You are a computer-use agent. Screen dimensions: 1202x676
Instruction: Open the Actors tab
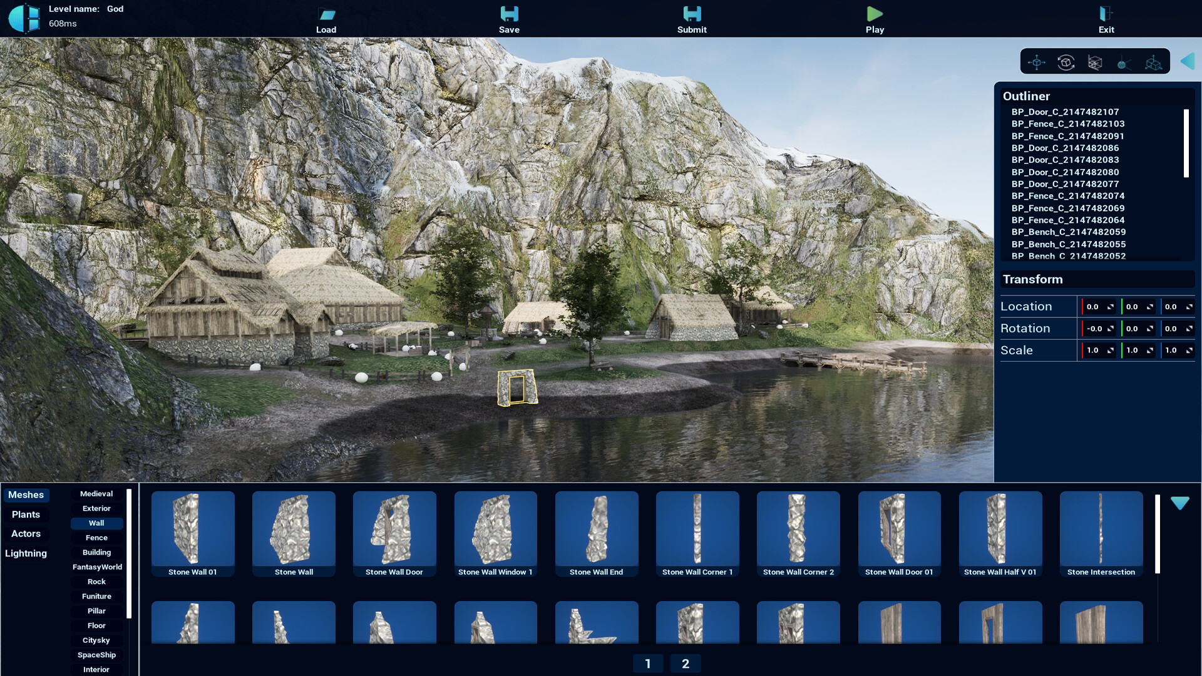26,534
